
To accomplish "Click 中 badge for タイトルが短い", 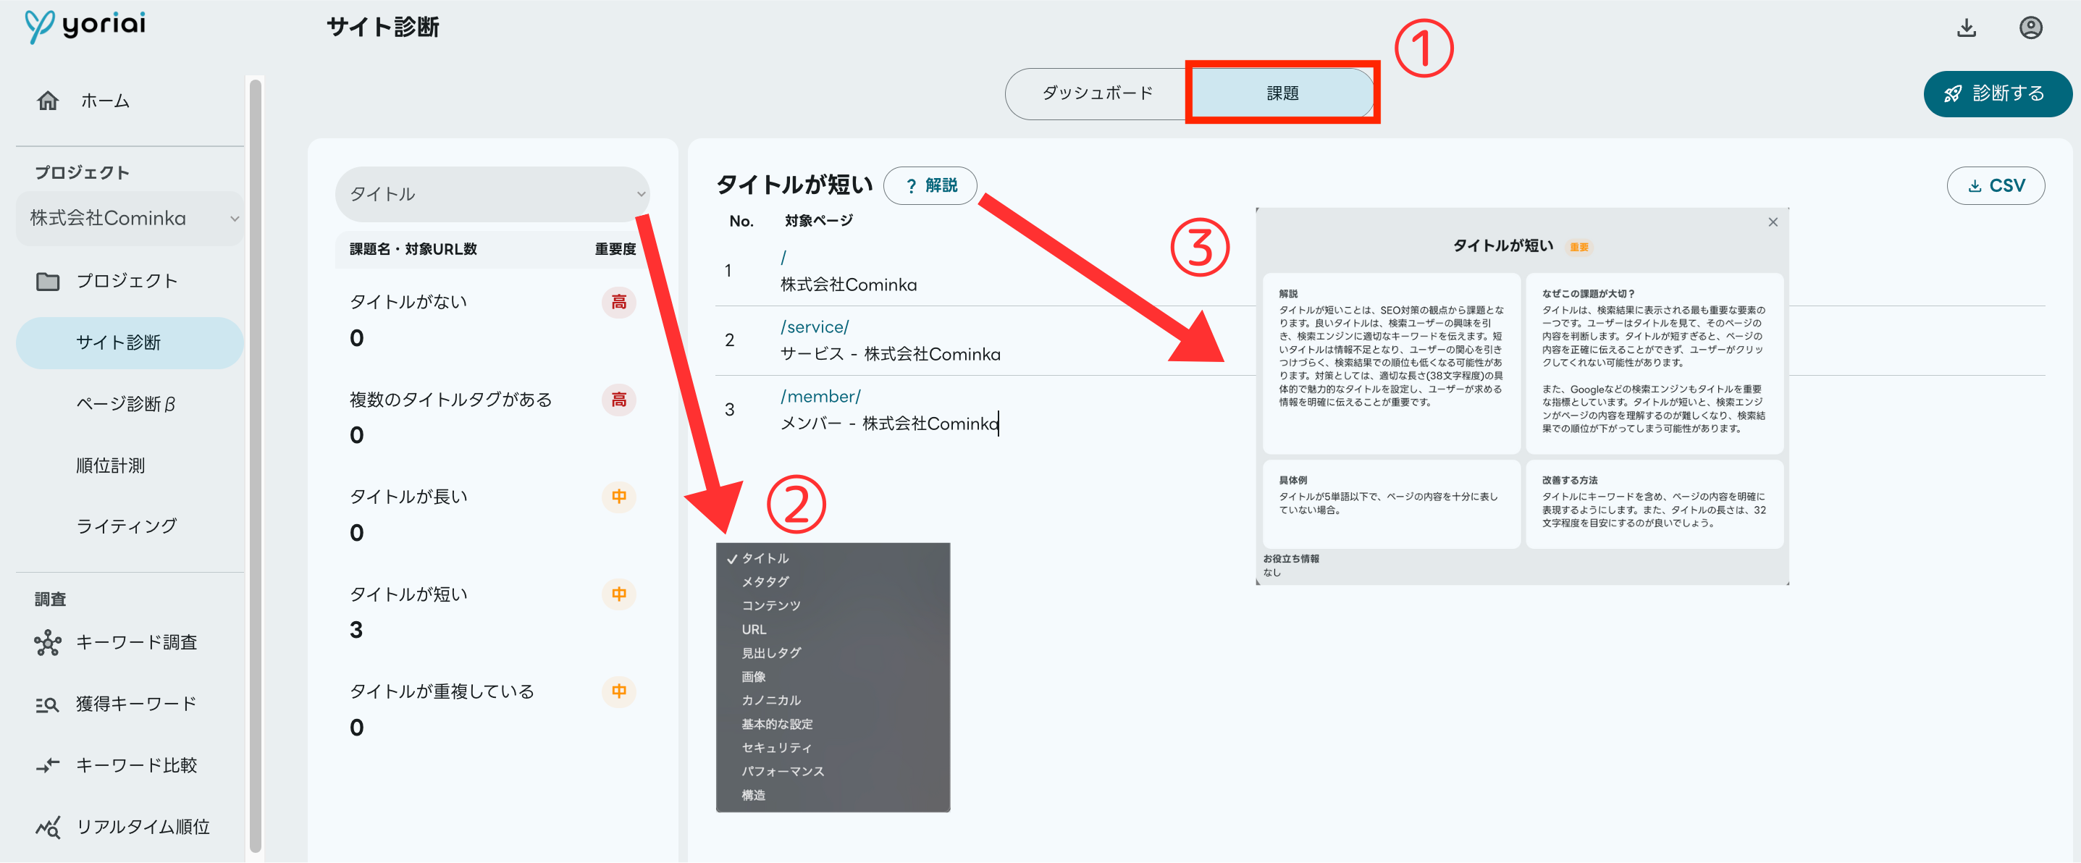I will (x=619, y=594).
